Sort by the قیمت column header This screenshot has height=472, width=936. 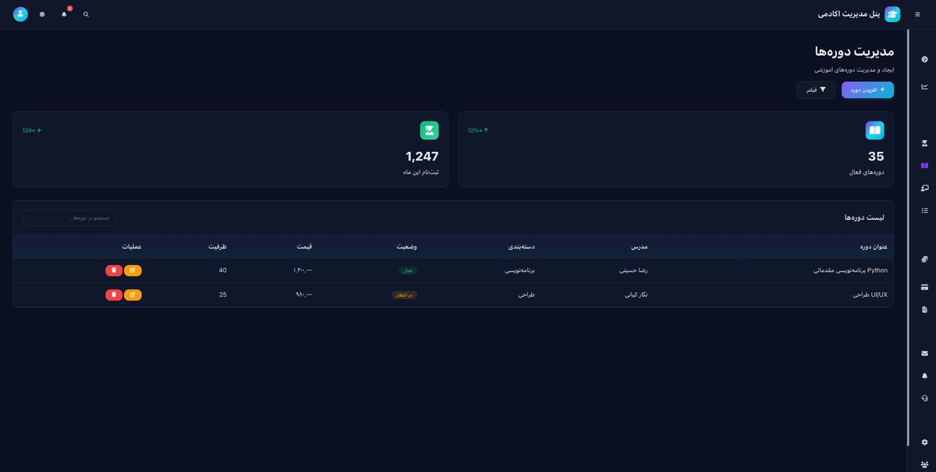tap(304, 247)
